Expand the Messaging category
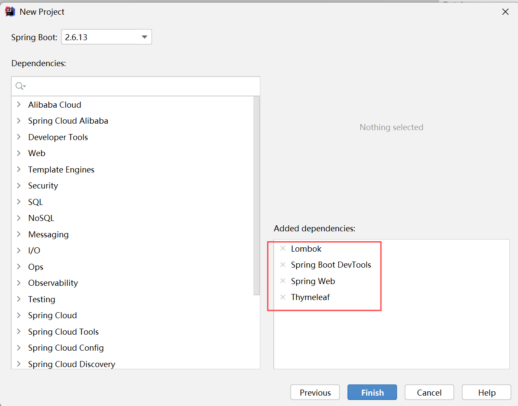Screen dimensions: 518x406 pos(19,234)
